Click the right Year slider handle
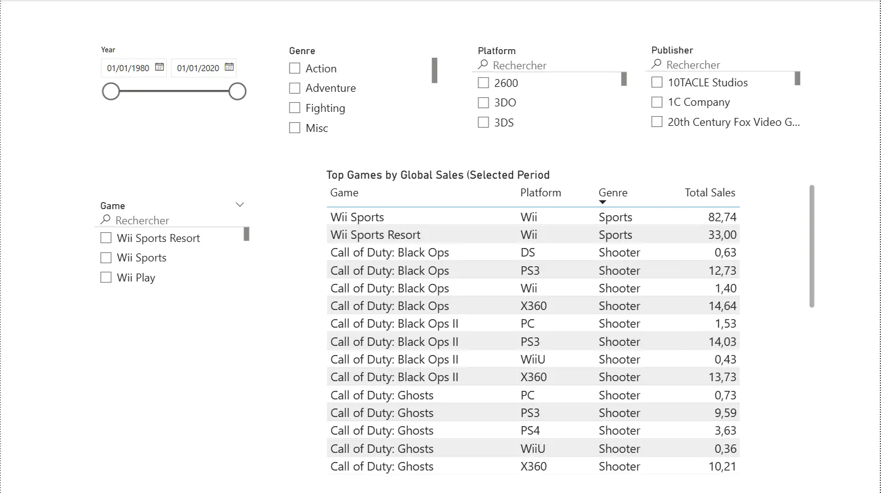881x493 pixels. [x=237, y=92]
